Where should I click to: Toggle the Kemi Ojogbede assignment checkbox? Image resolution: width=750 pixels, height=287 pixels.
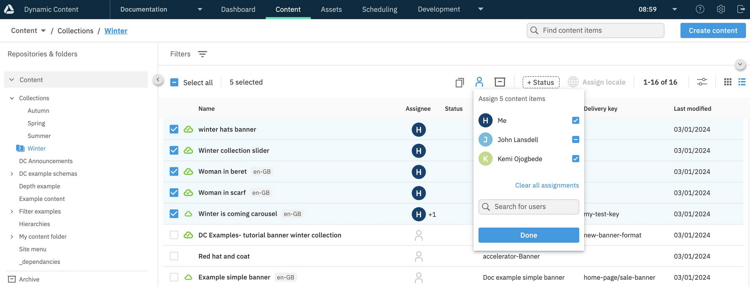click(x=575, y=159)
